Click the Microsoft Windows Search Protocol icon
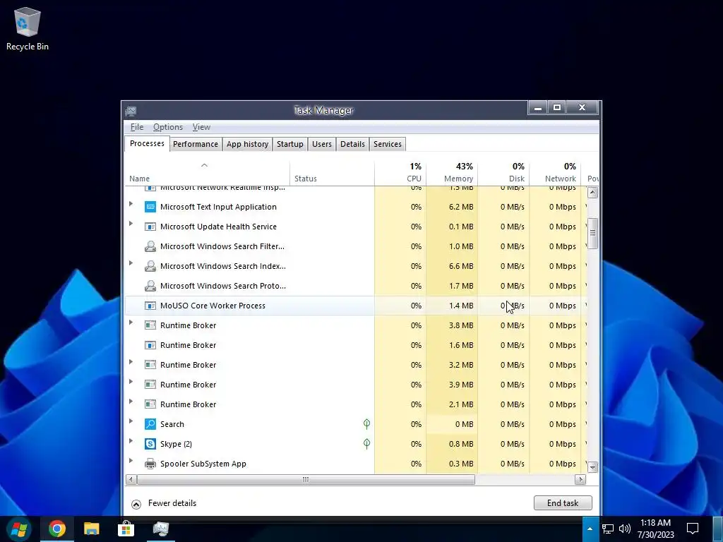The height and width of the screenshot is (542, 723). tap(150, 287)
